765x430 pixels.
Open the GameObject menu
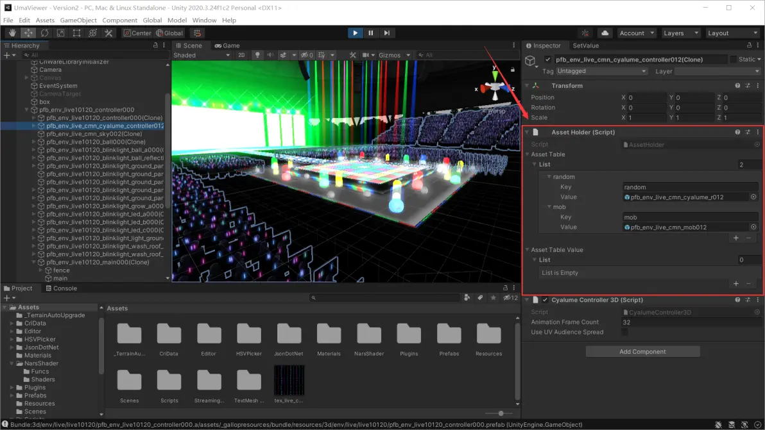pyautogui.click(x=78, y=21)
